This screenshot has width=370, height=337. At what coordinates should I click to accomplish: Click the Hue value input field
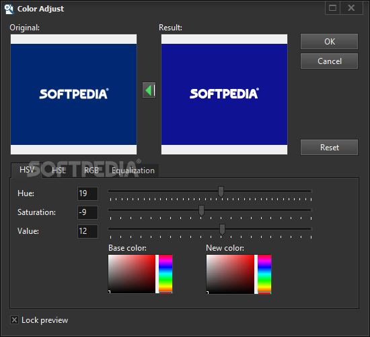87,193
